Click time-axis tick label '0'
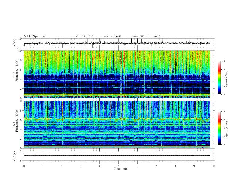240x186 pixels. [24, 166]
